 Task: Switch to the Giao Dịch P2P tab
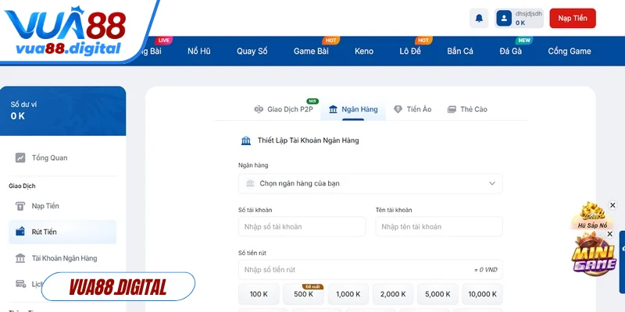point(284,109)
